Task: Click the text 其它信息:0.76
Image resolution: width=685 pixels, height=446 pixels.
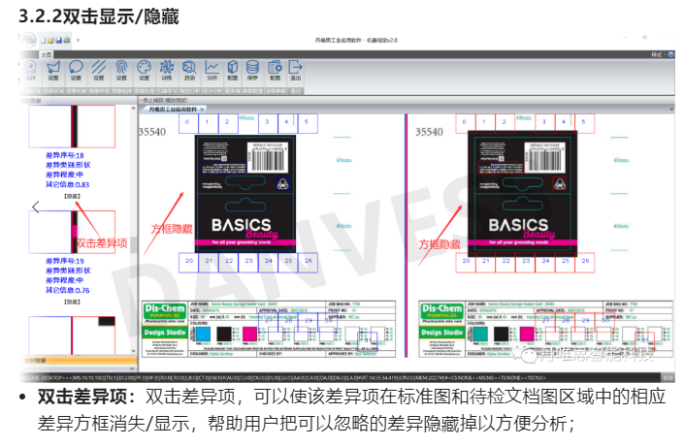Action: [67, 290]
